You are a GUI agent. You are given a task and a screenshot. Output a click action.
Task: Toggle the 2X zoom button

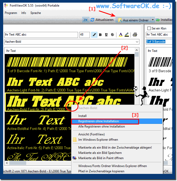coord(85,20)
